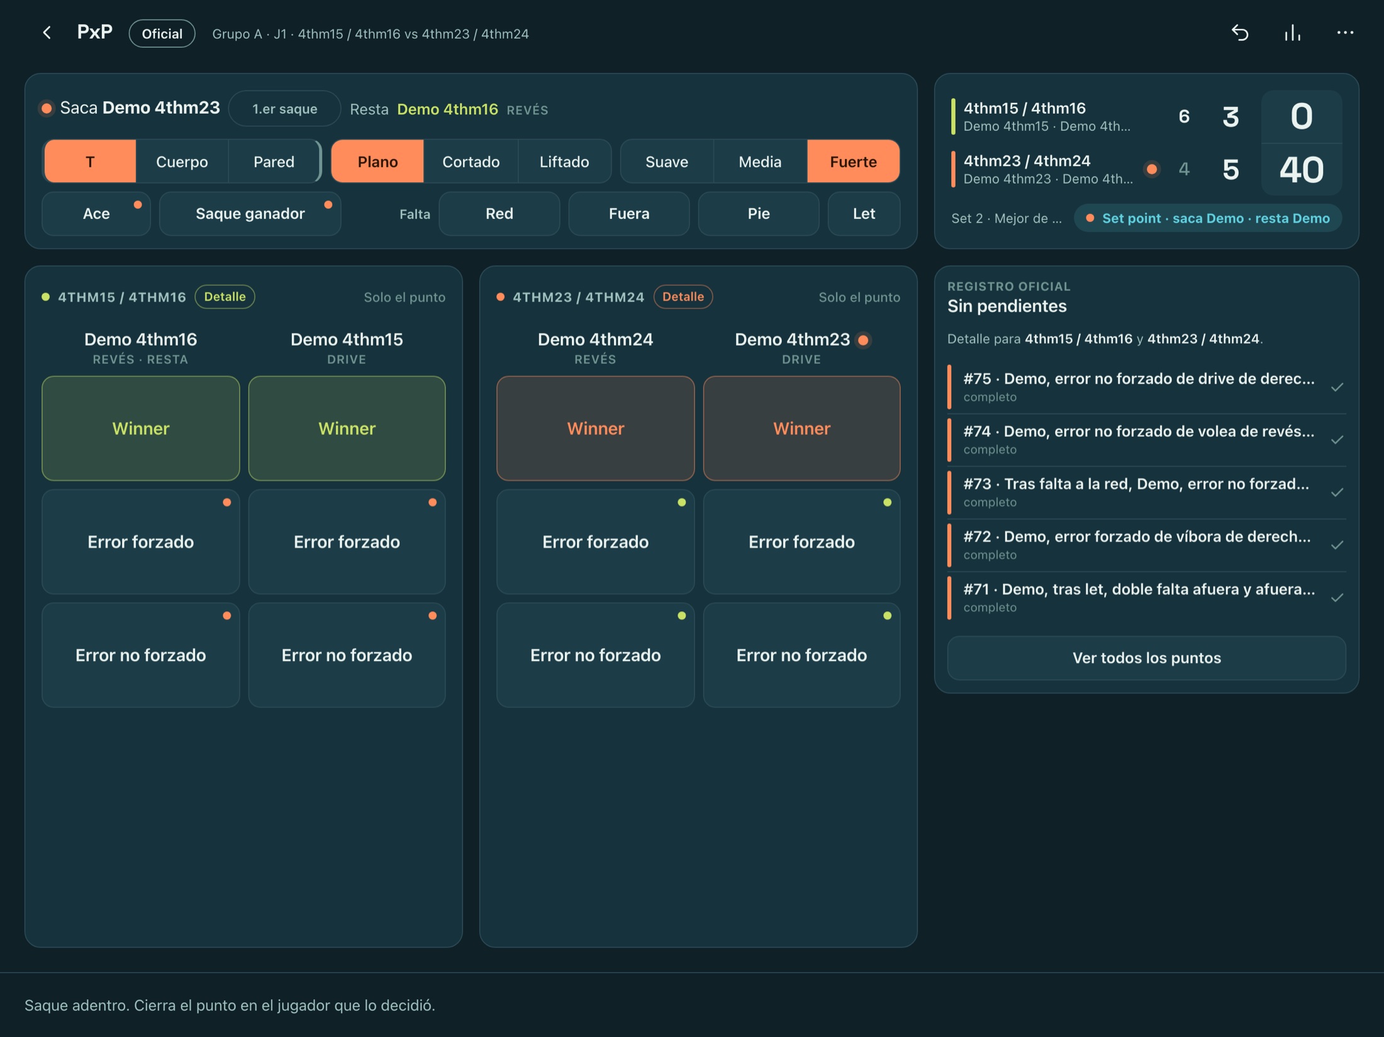
Task: Open the three-dot more options menu
Action: (x=1345, y=33)
